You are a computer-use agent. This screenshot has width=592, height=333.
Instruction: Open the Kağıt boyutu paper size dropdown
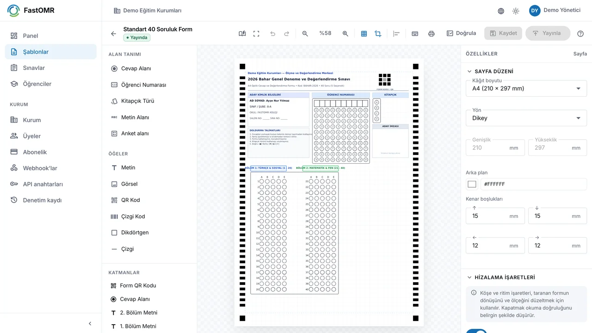coord(526,88)
